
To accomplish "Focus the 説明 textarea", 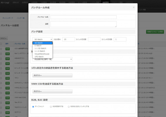I will click(84, 24).
